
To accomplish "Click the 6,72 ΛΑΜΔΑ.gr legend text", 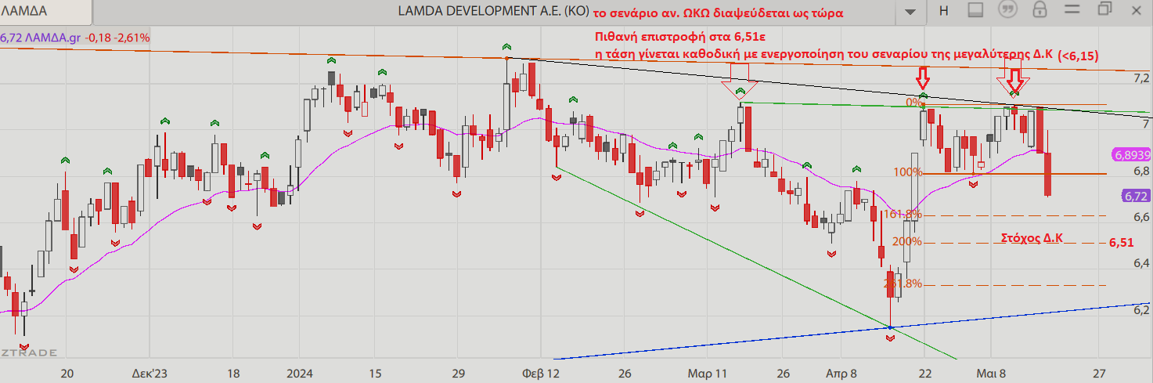I will 41,38.
